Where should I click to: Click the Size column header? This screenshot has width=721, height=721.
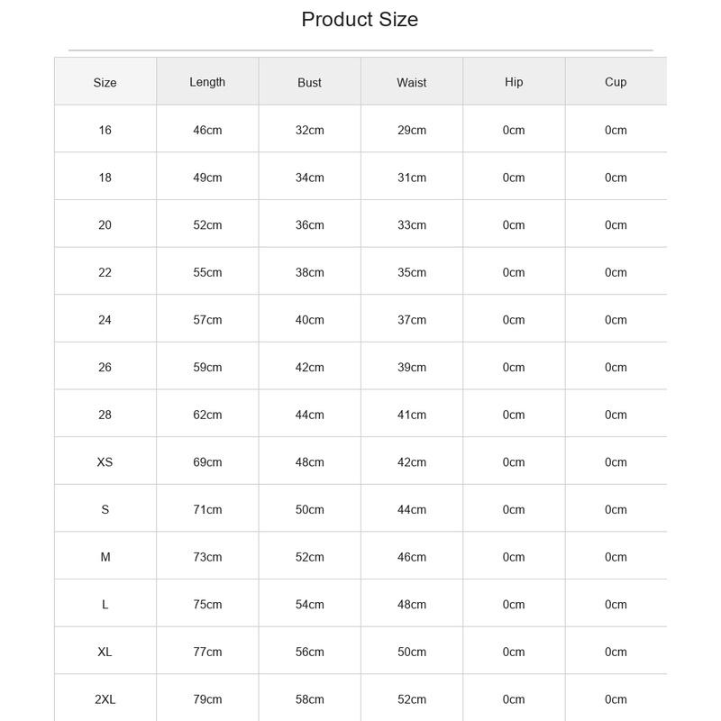(x=105, y=83)
